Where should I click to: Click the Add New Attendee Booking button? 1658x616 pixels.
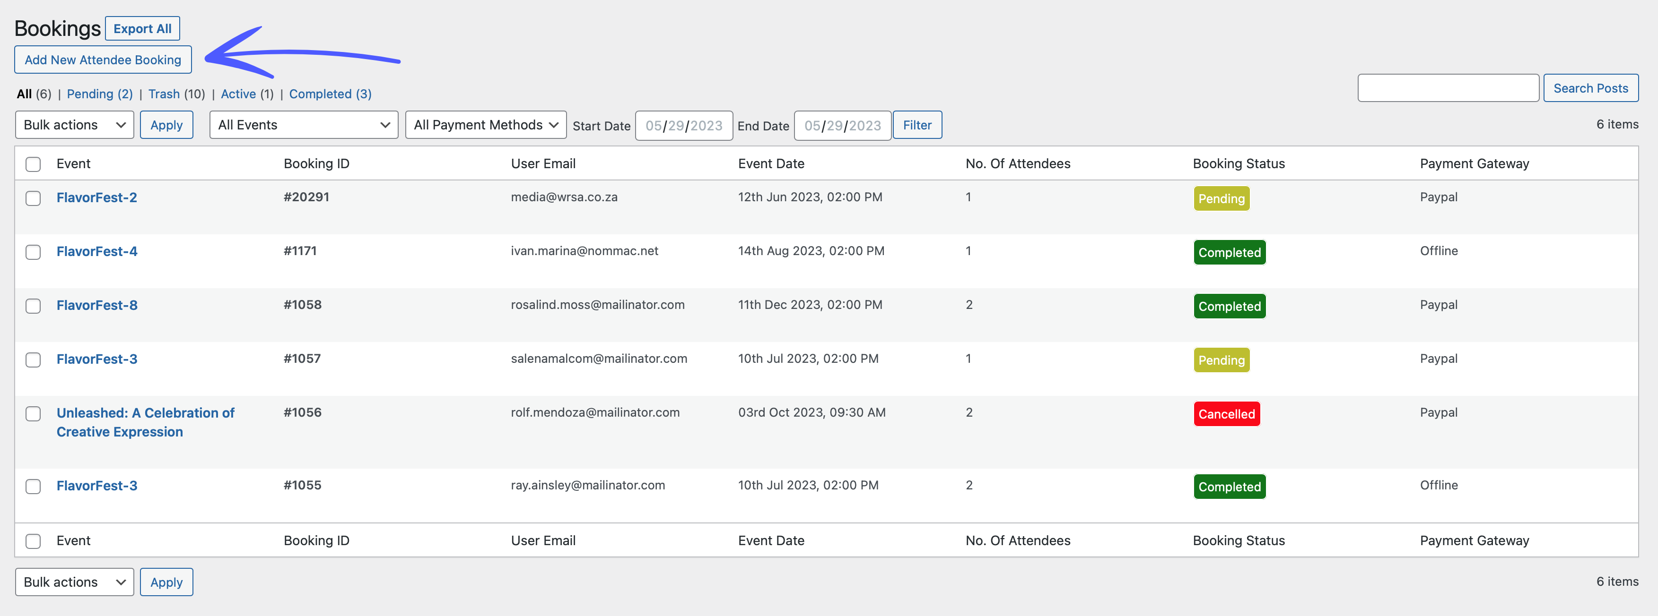103,60
